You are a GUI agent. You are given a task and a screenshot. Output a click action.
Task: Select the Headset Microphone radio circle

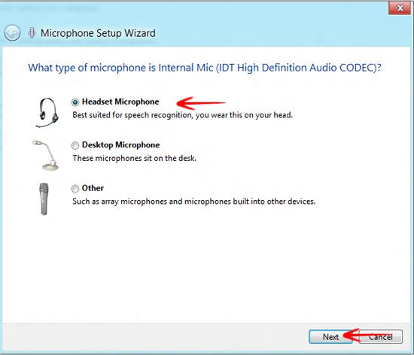click(x=75, y=102)
